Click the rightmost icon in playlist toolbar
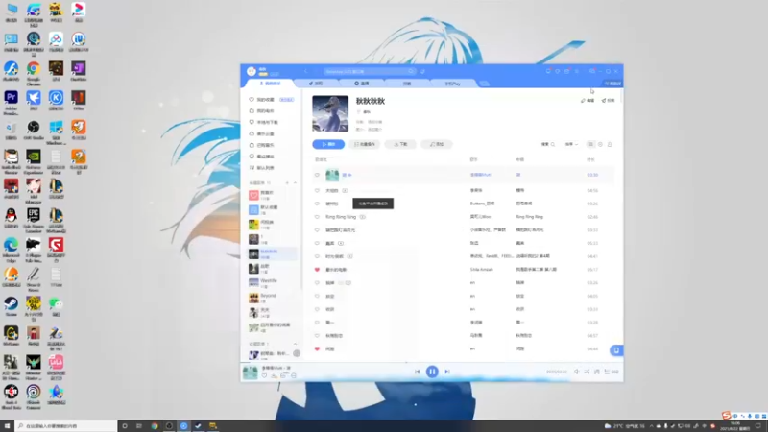The height and width of the screenshot is (432, 768). point(610,145)
